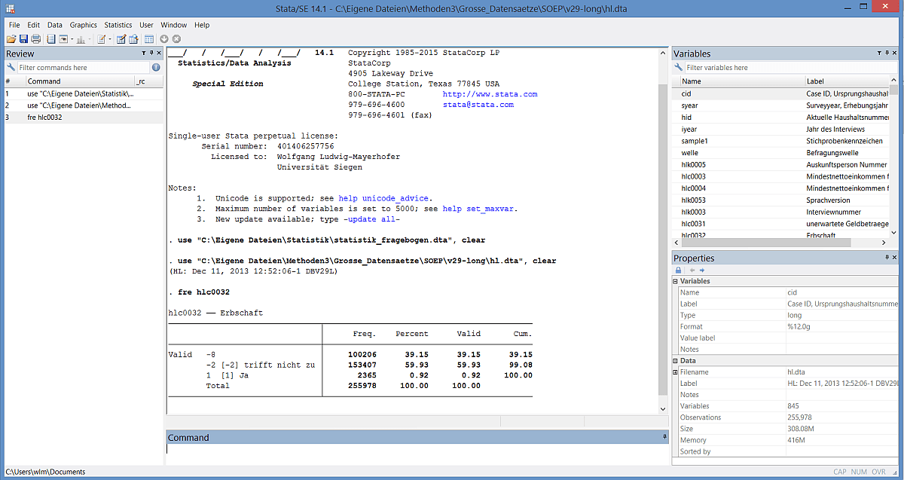Click Review panel filter funnel icon
The width and height of the screenshot is (904, 480).
(144, 54)
